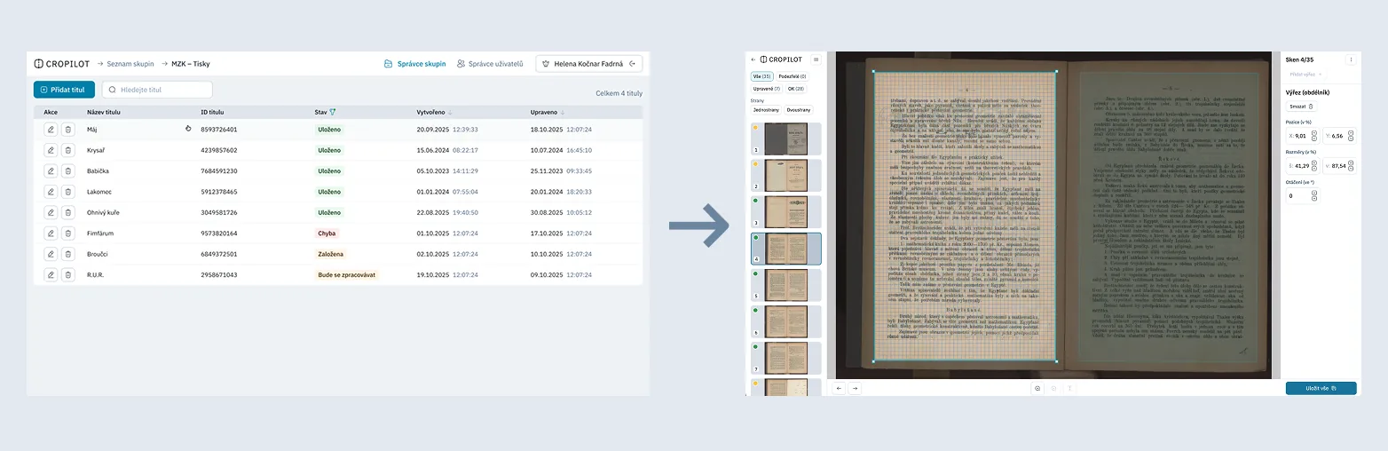The height and width of the screenshot is (451, 1388).
Task: Select scan thumbnail number 3
Action: (x=786, y=211)
